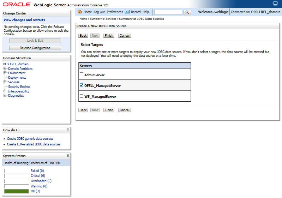Click Summary of Services breadcrumb

coord(103,19)
